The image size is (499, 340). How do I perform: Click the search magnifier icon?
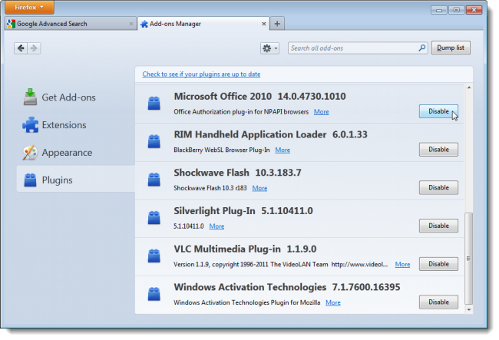pyautogui.click(x=421, y=48)
